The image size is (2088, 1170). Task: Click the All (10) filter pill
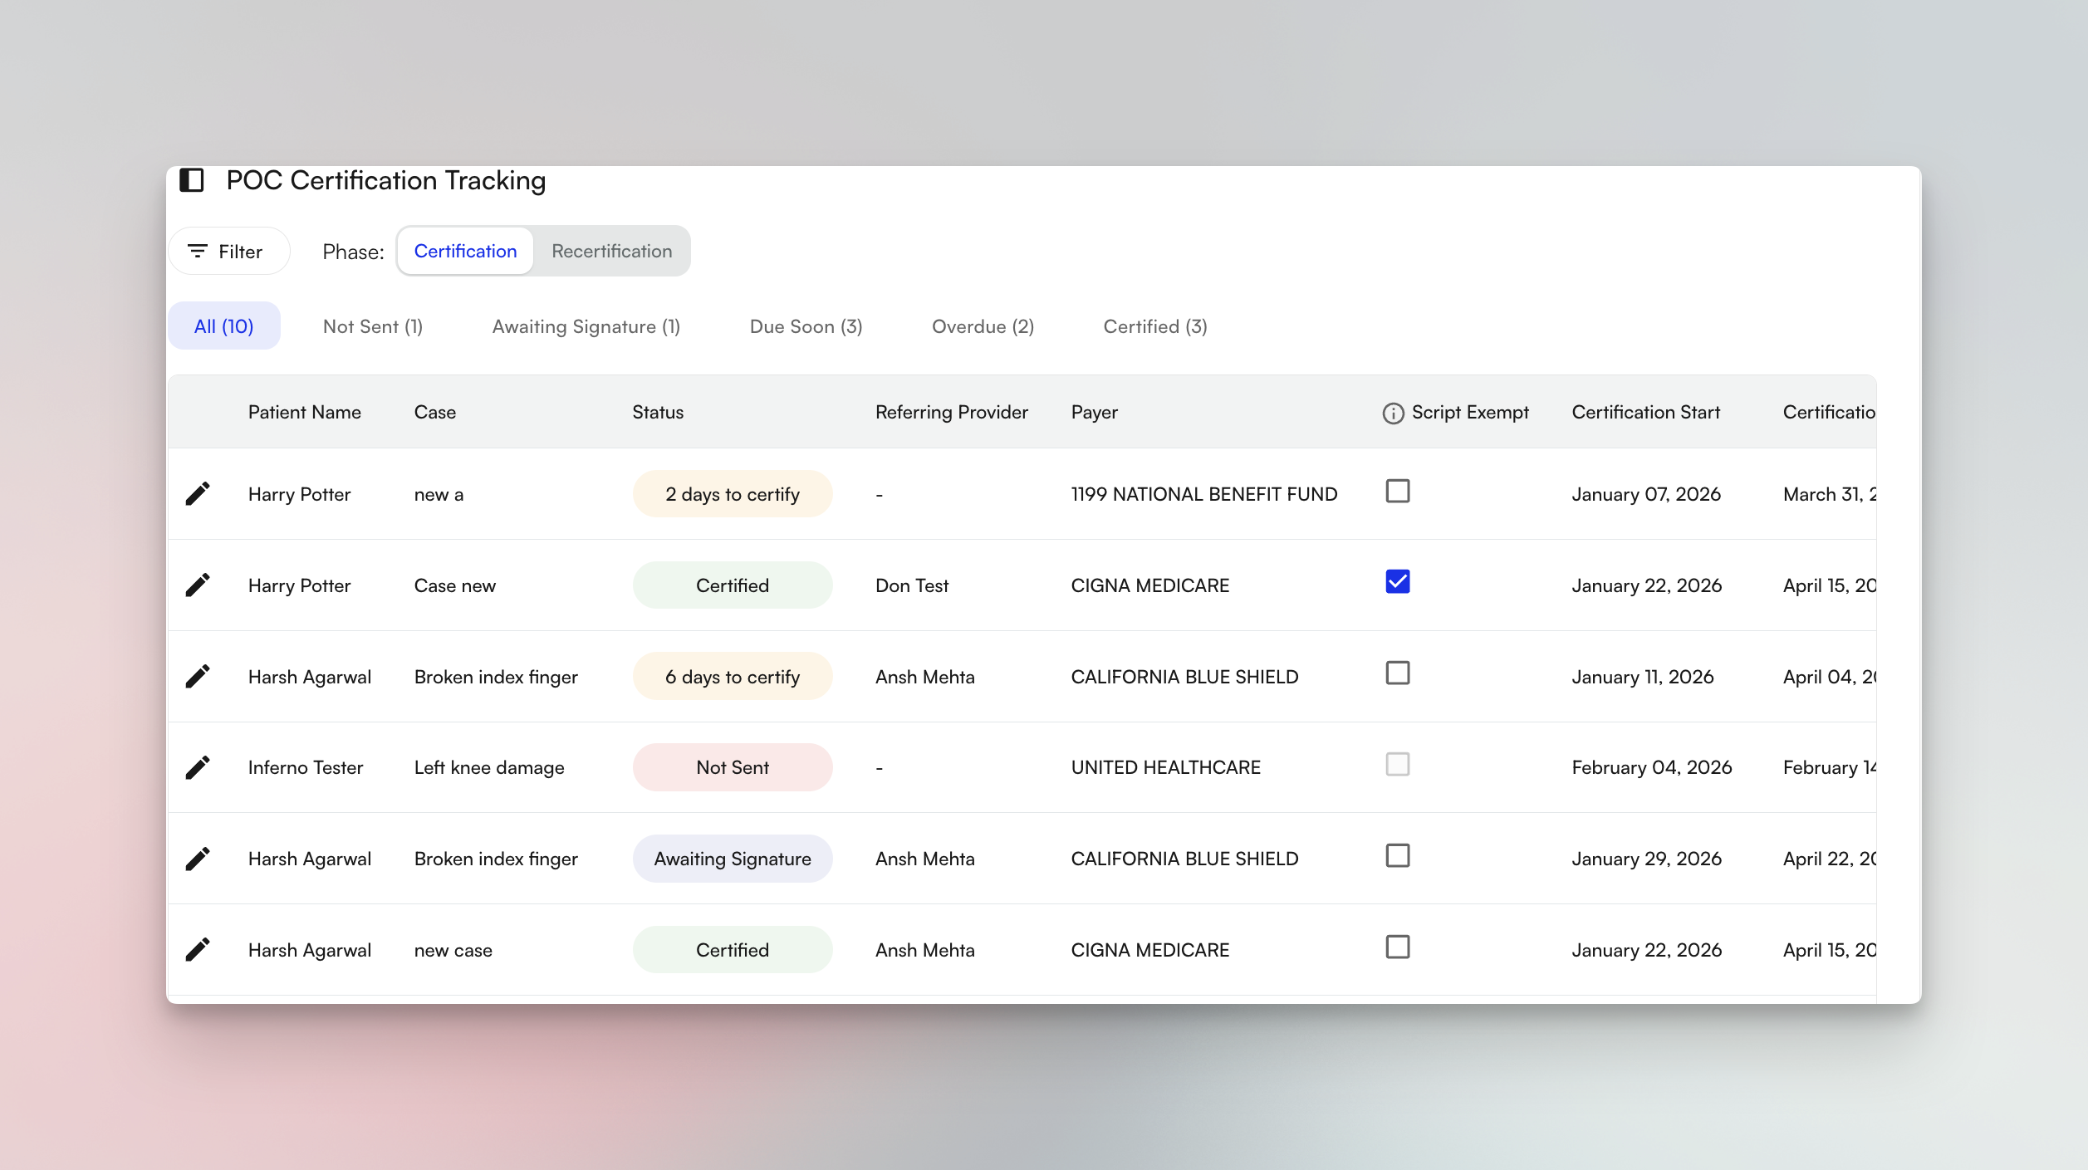coord(223,326)
